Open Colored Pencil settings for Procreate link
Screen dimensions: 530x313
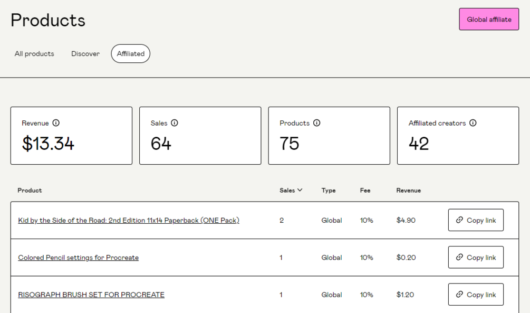(x=79, y=258)
